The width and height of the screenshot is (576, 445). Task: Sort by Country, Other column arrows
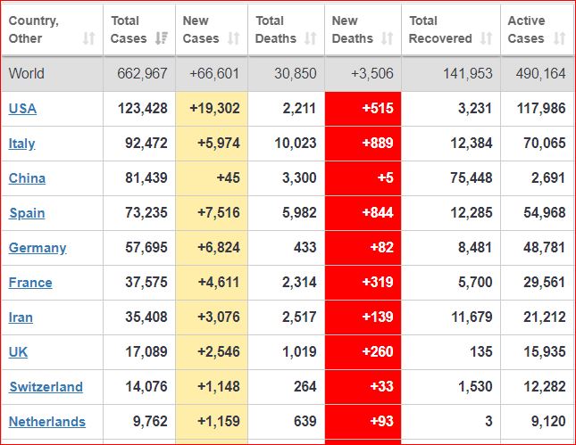tap(89, 38)
